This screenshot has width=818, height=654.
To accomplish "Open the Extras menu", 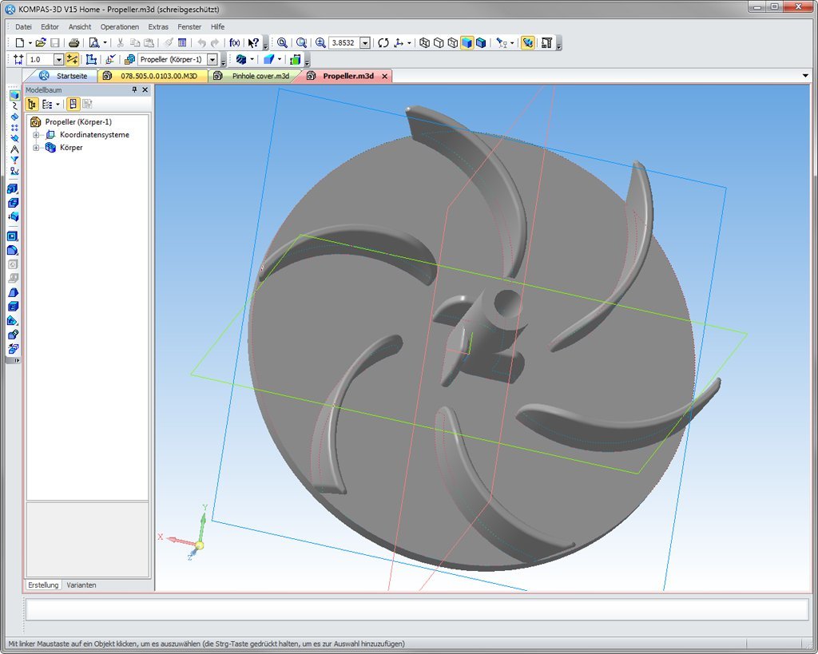I will (158, 26).
